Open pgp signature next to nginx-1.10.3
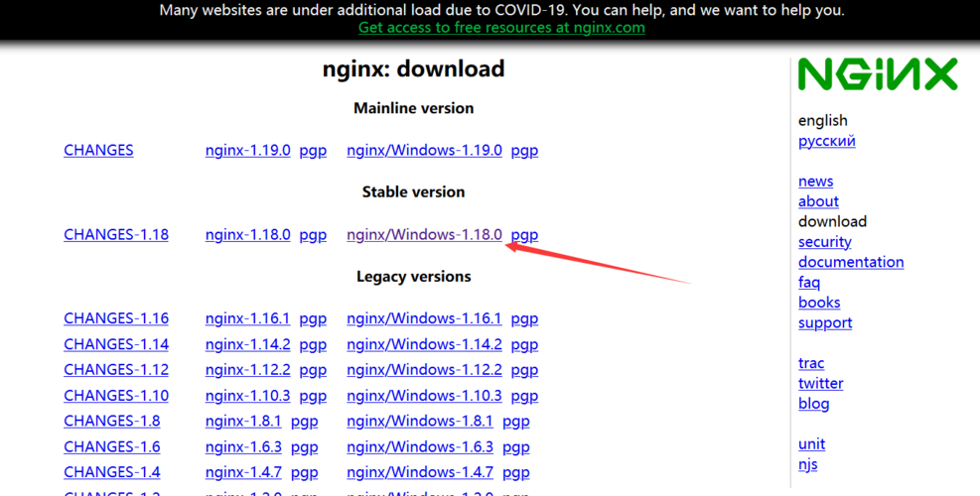 (x=313, y=396)
